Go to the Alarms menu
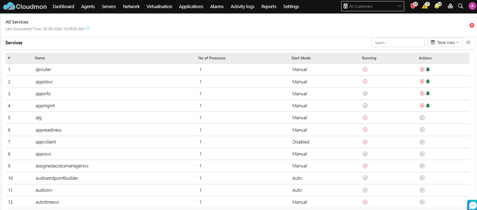477x210 pixels. (217, 7)
